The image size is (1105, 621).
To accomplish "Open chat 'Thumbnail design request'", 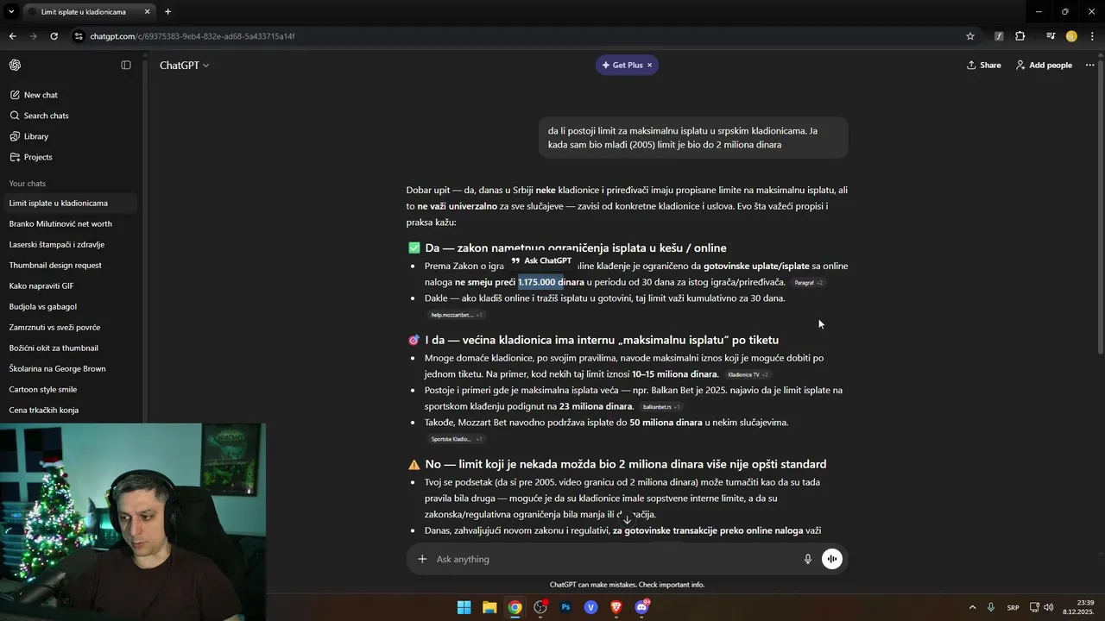I will [x=69, y=265].
